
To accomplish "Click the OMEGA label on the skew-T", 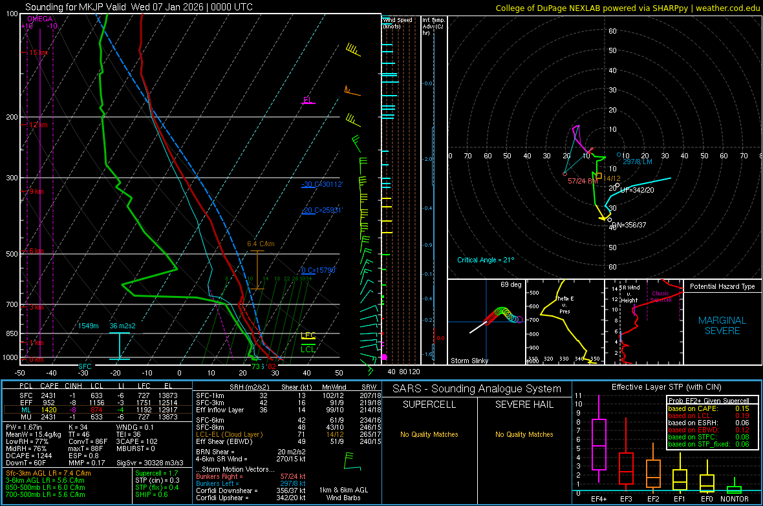I will [x=40, y=19].
